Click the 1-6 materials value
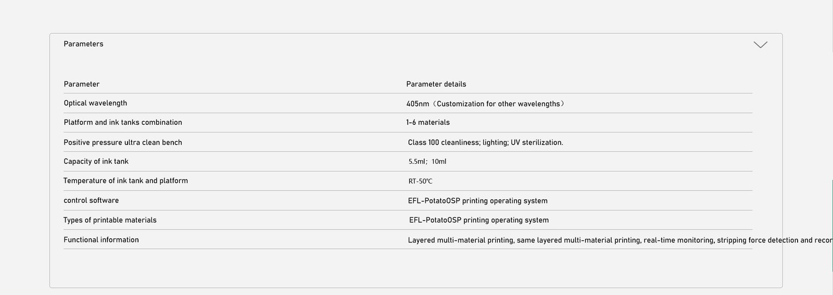833x295 pixels. tap(427, 123)
